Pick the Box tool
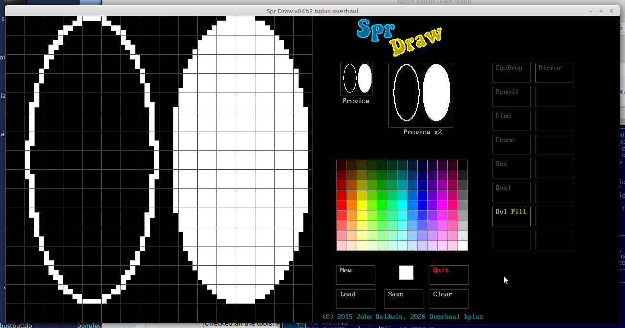The height and width of the screenshot is (328, 625). pyautogui.click(x=511, y=168)
